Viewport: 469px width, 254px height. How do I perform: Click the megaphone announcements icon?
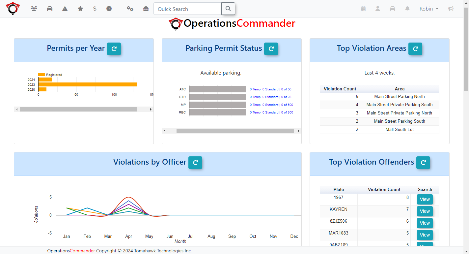(451, 9)
